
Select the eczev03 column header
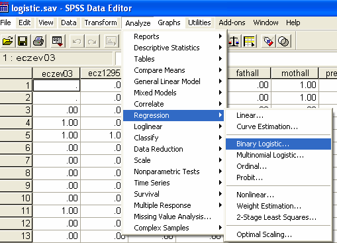pos(56,73)
